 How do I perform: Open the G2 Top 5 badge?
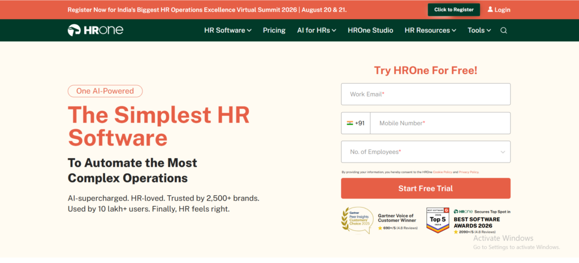coord(438,220)
